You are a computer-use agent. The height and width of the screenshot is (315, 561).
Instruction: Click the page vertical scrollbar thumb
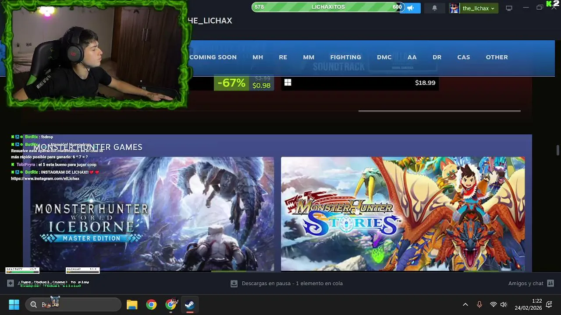tap(557, 150)
